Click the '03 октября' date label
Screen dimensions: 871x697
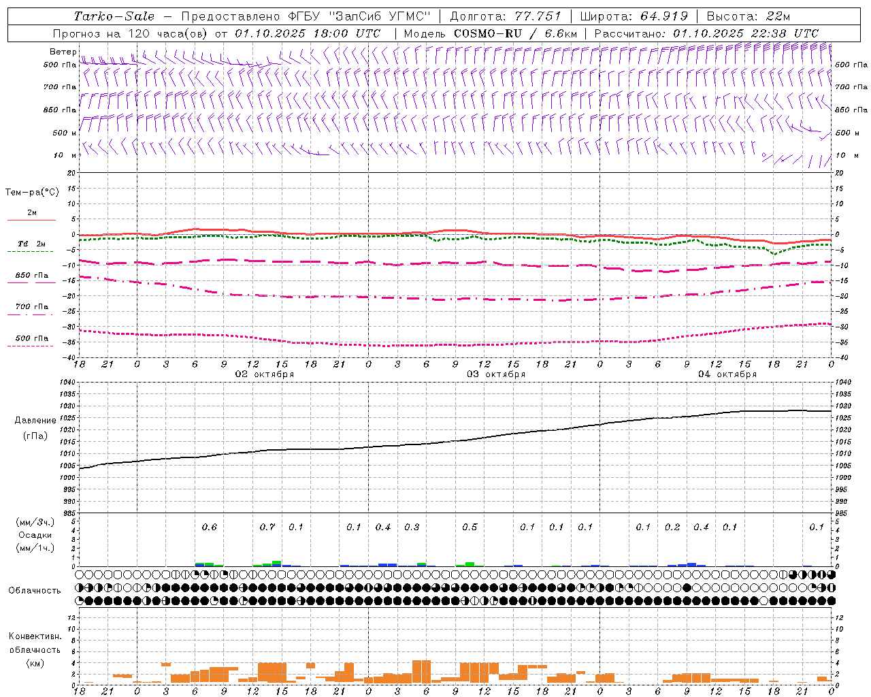pos(496,374)
